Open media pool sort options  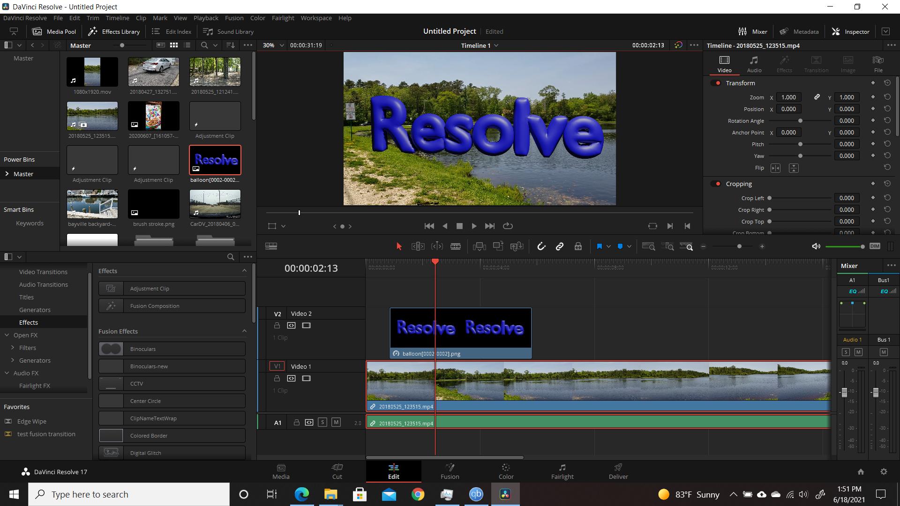click(231, 45)
